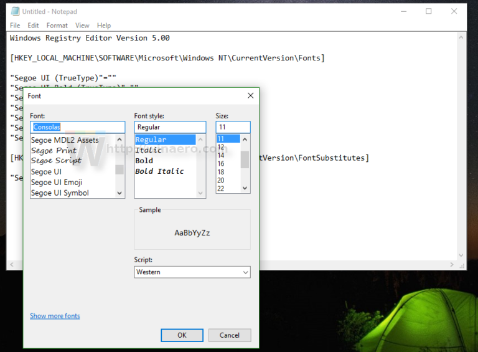Click Notepad horizontal scroll left arrow
The image size is (478, 352).
pos(12,265)
